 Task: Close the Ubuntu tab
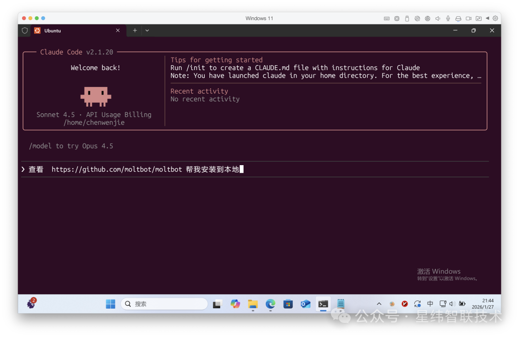coord(118,30)
